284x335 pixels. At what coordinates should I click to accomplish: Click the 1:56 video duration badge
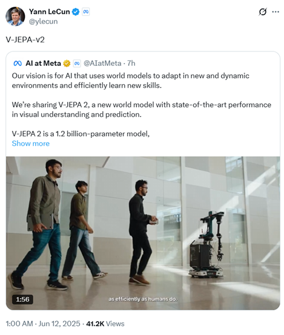pos(22,299)
